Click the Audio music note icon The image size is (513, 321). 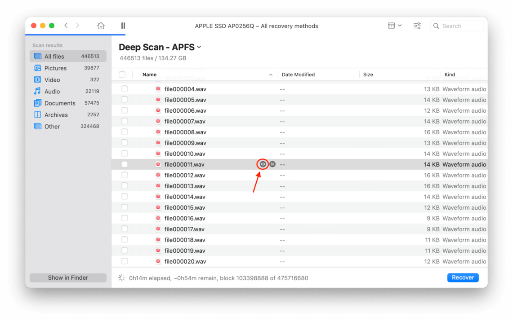coord(38,91)
